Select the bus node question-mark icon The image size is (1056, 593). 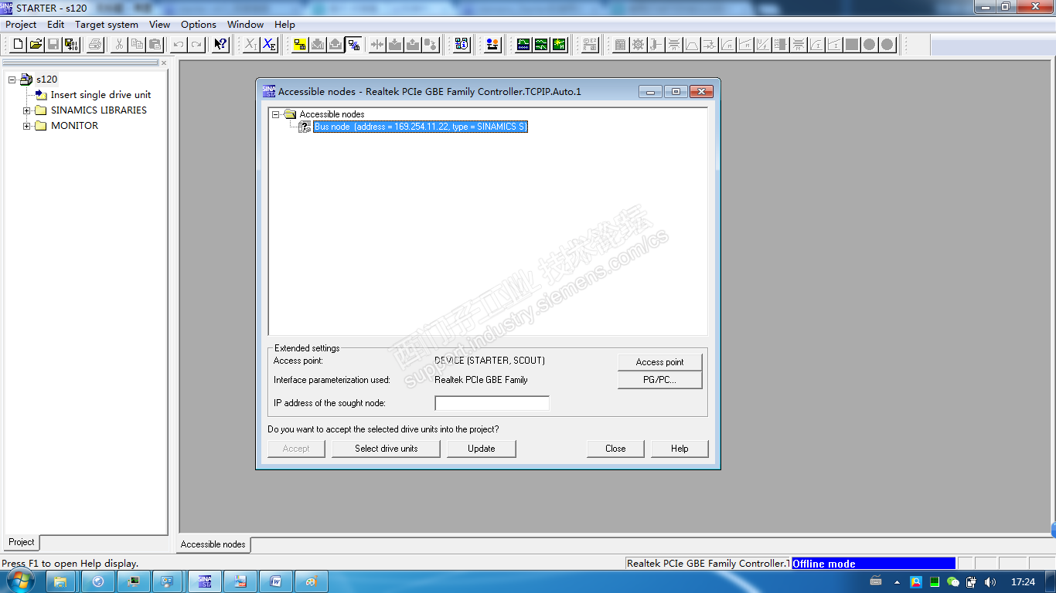tap(305, 127)
